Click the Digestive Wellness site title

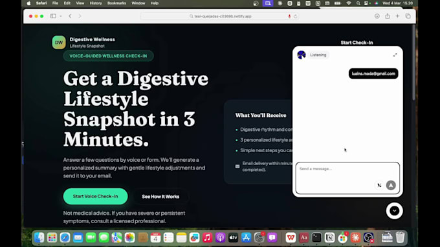pyautogui.click(x=93, y=39)
